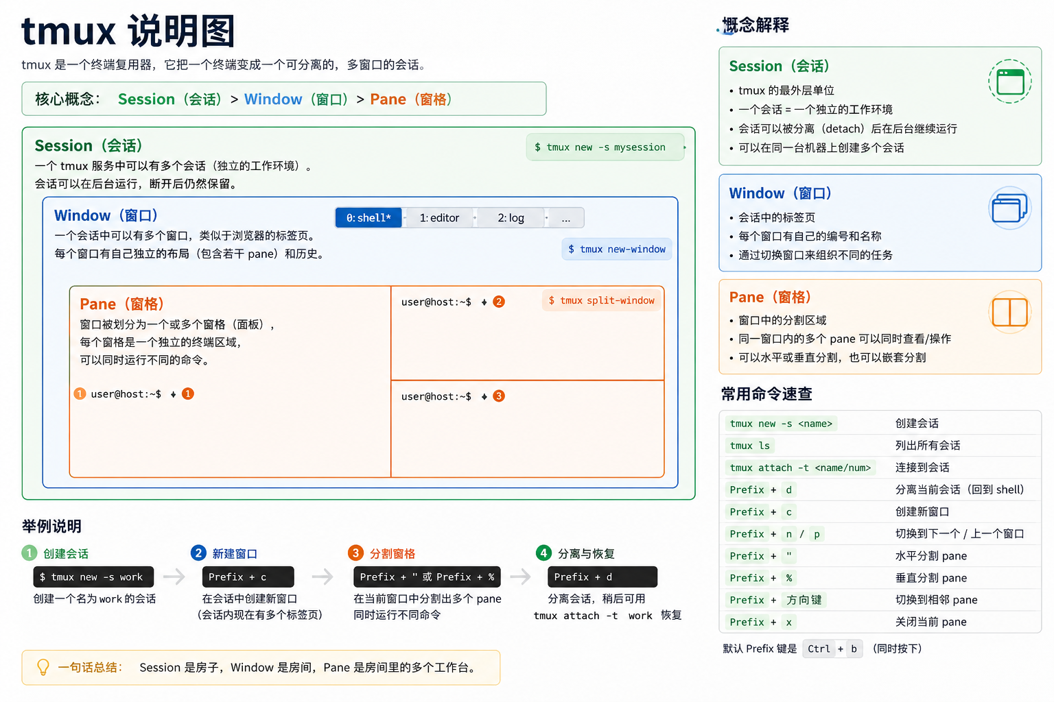Click the blue stacked-windows Window icon
The height and width of the screenshot is (702, 1054).
click(1010, 208)
